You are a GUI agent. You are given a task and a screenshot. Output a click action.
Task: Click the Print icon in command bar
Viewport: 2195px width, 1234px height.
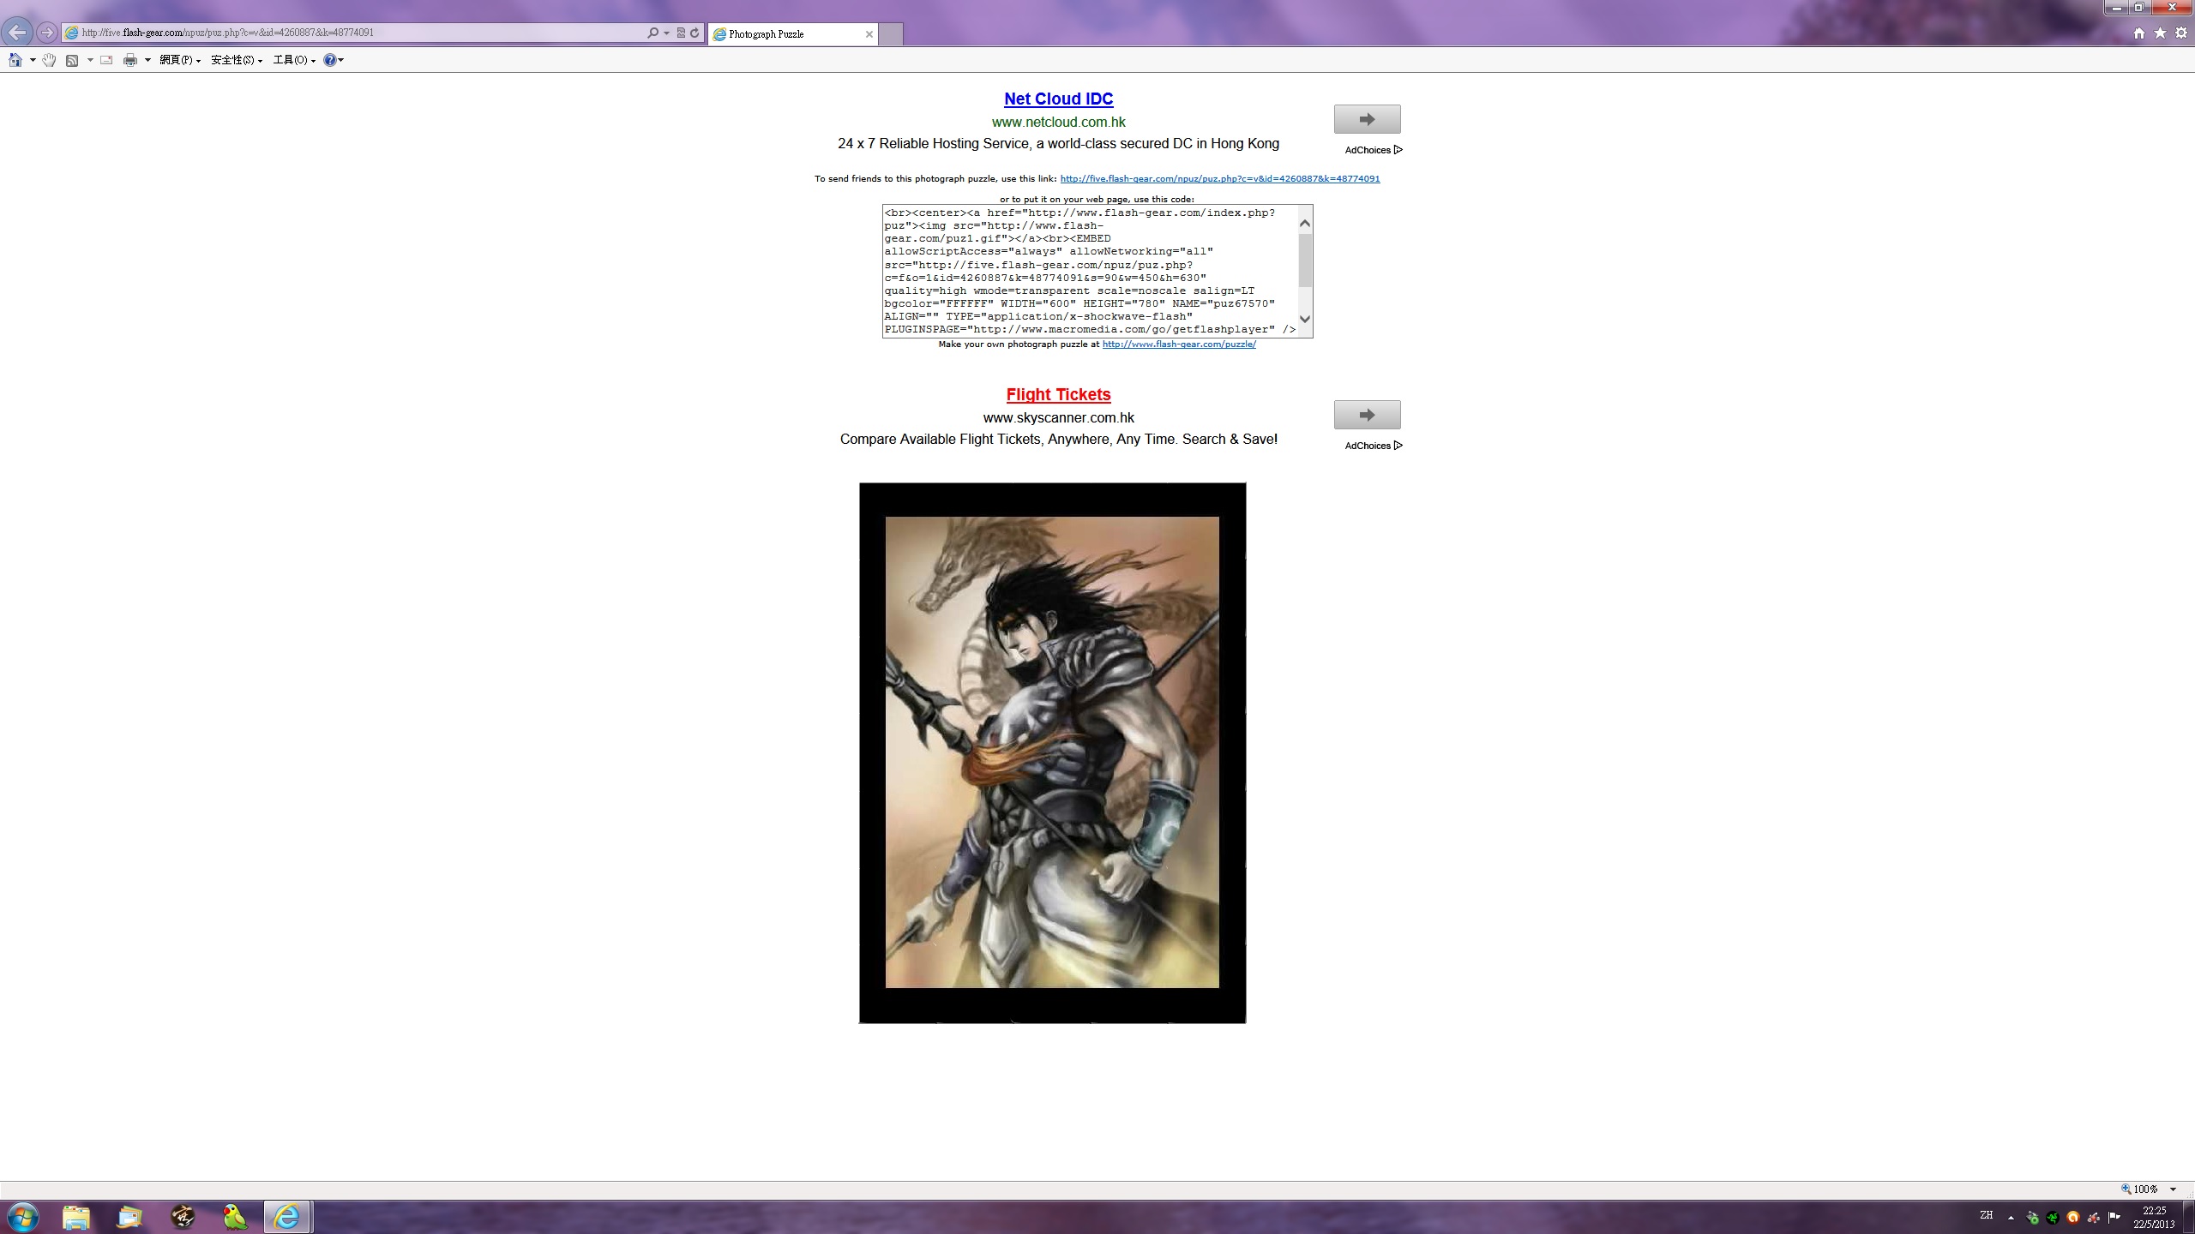point(129,60)
